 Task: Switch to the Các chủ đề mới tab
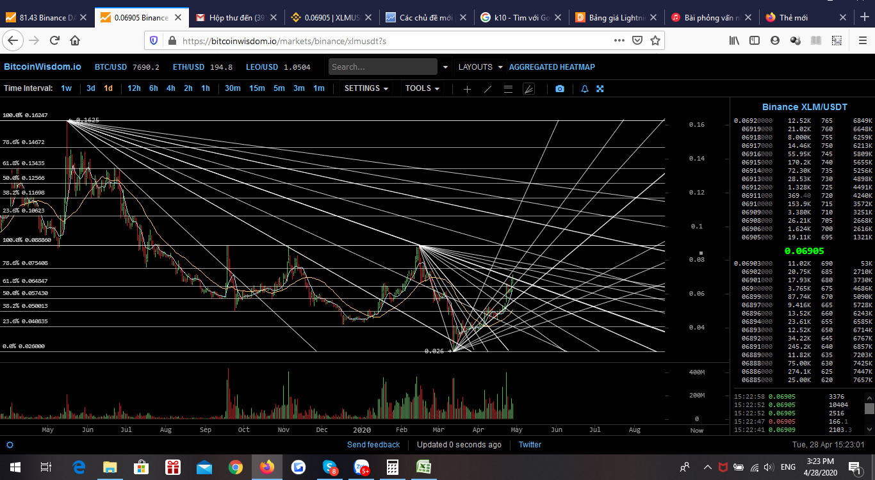(426, 17)
